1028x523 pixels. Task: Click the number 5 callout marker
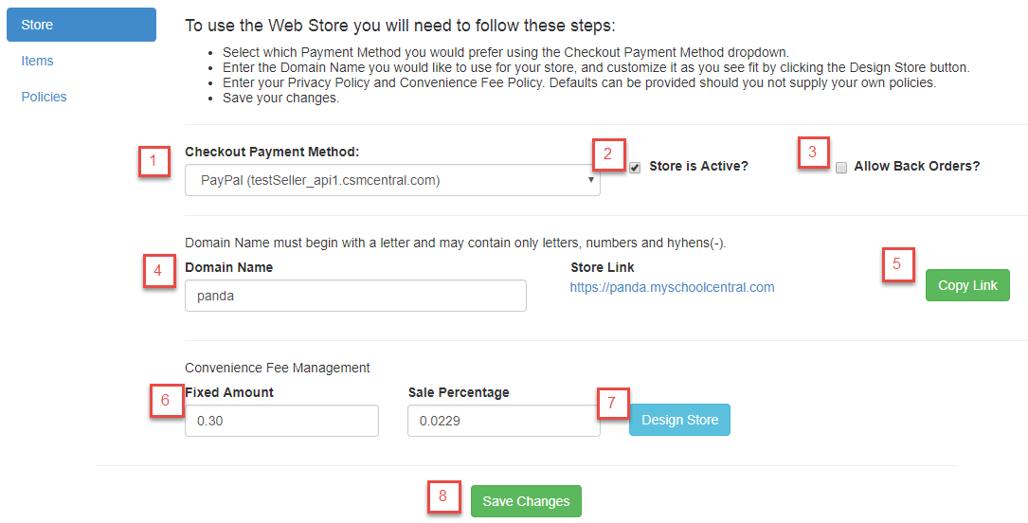click(x=897, y=264)
